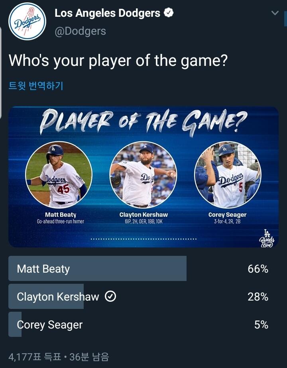Click the 66% poll result bar

point(98,269)
